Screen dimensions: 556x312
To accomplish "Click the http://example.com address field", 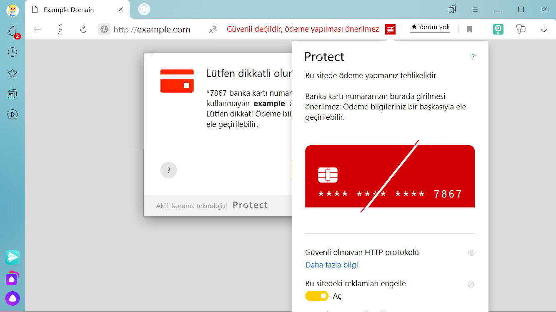I will pyautogui.click(x=152, y=30).
